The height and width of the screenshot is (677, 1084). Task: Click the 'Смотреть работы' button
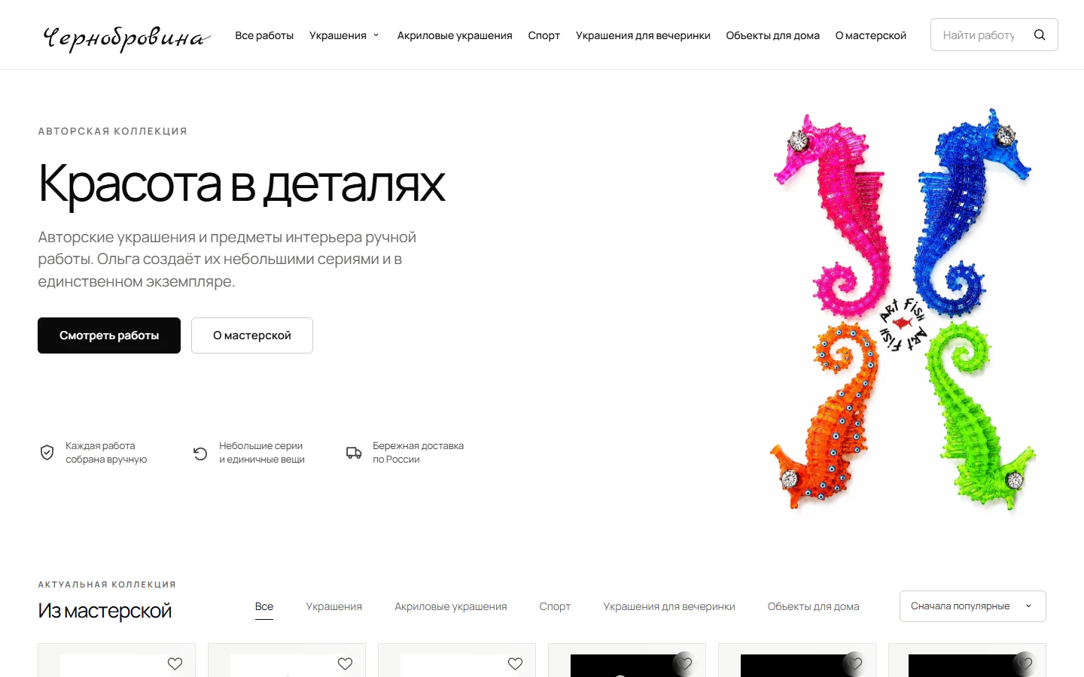109,335
